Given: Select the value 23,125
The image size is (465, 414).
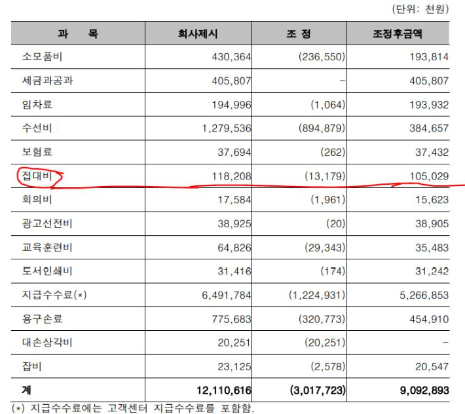Looking at the screenshot, I should click(x=234, y=367).
